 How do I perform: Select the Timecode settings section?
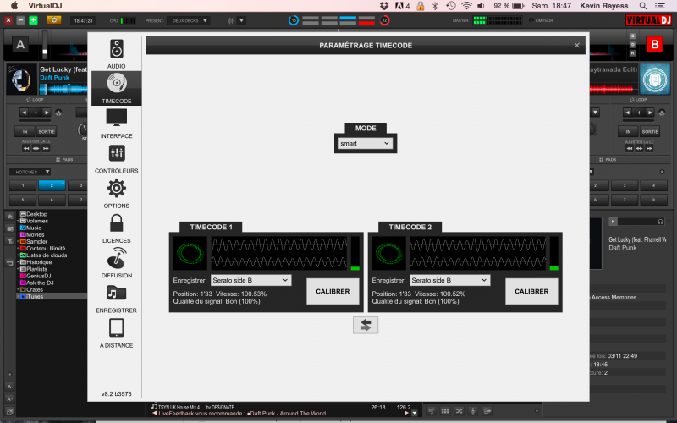point(116,89)
